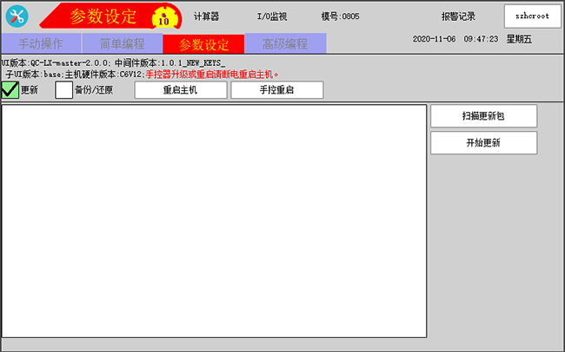The width and height of the screenshot is (565, 352).
Task: Click the 模号:0805 mold number label
Action: [x=340, y=16]
